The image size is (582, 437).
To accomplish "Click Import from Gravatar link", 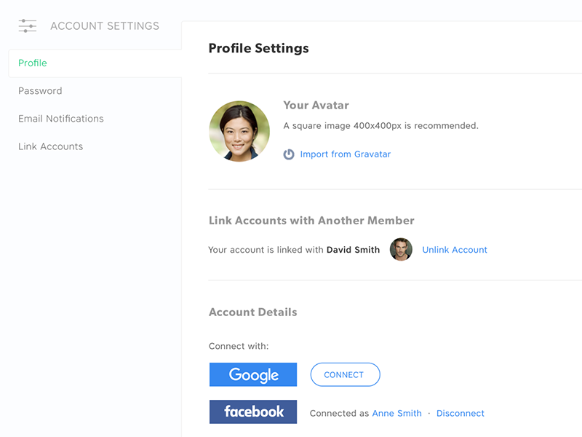I will tap(346, 154).
